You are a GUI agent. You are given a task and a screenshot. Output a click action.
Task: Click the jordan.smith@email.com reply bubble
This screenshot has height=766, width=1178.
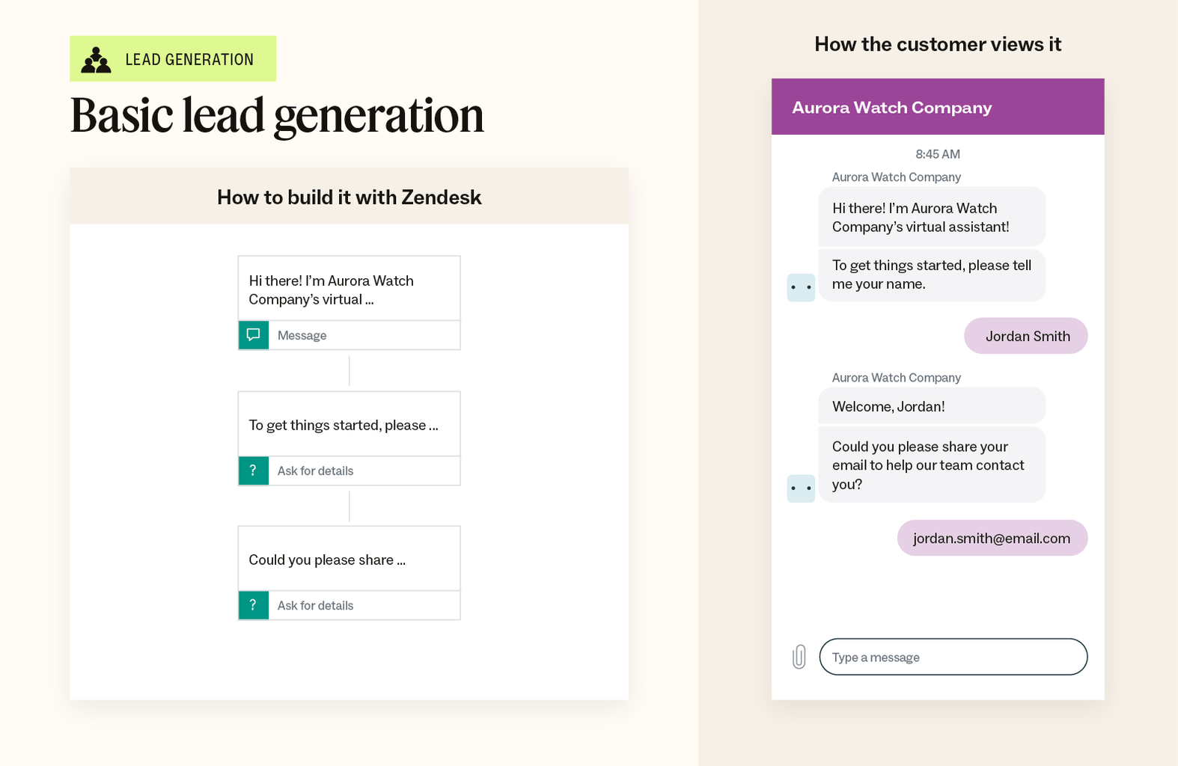[x=992, y=538]
